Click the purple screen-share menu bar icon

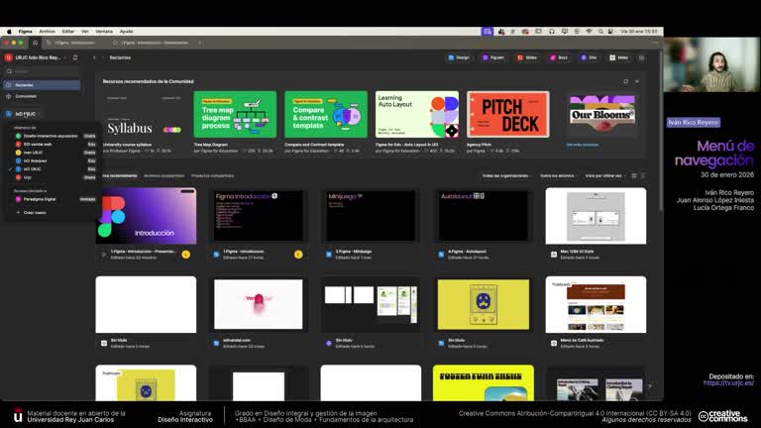pos(488,32)
